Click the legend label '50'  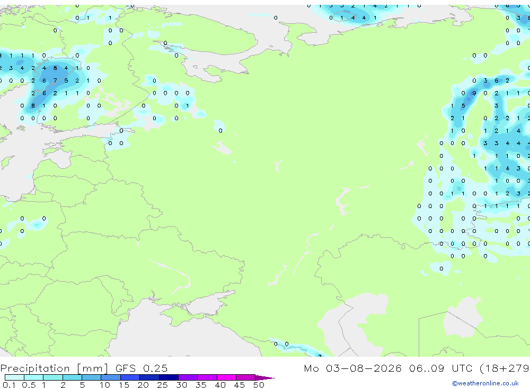[x=259, y=385]
